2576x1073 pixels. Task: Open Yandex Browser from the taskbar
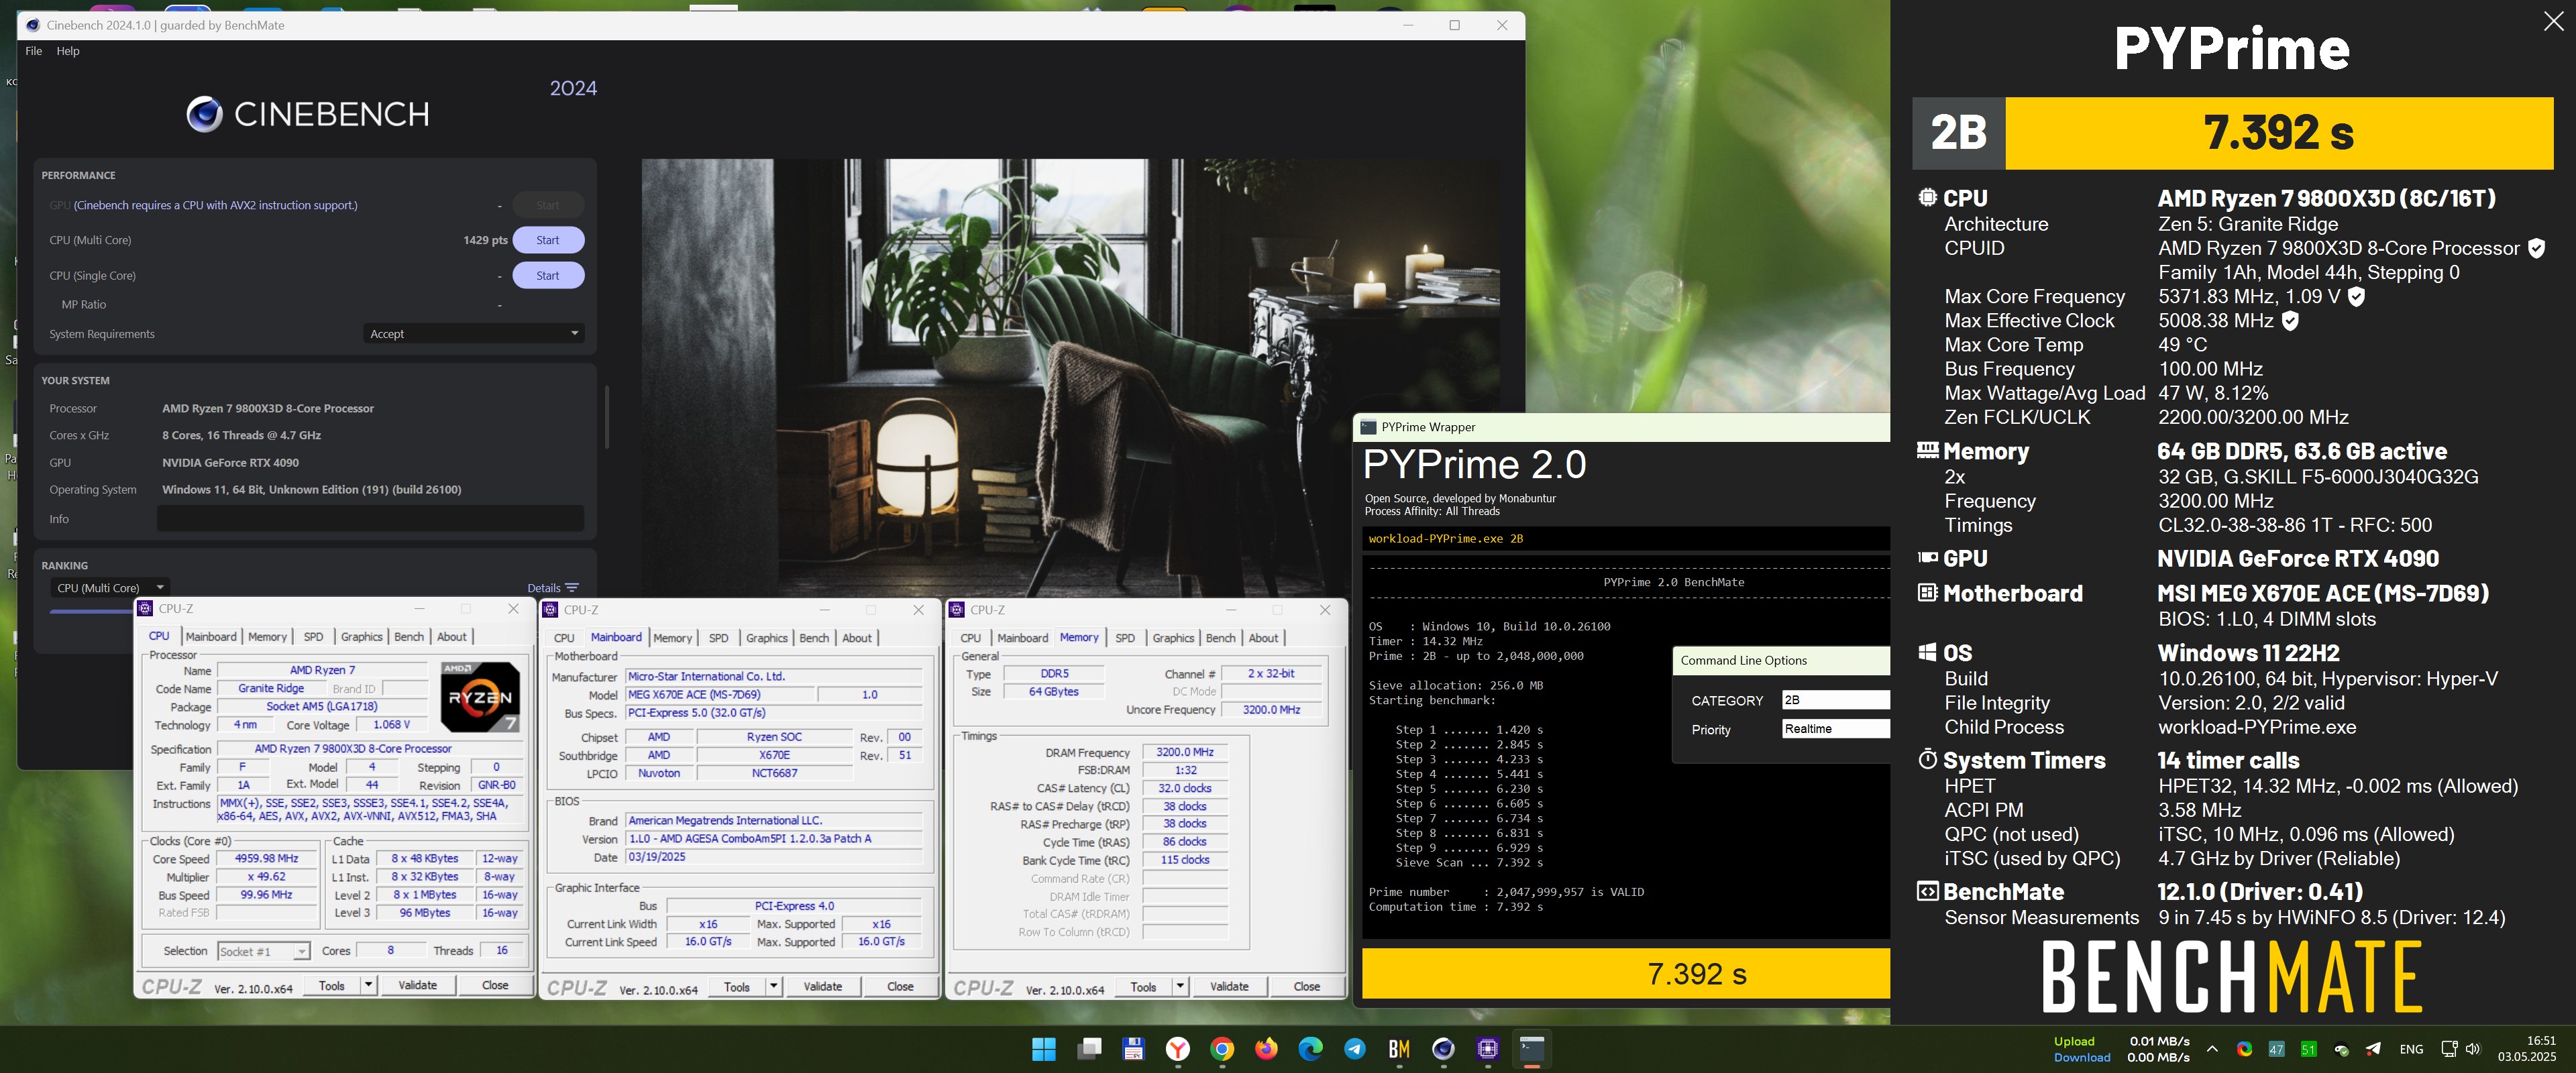coord(1178,1049)
